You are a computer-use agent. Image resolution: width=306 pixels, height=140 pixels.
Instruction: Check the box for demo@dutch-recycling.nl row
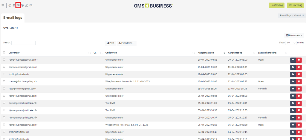[4, 81]
